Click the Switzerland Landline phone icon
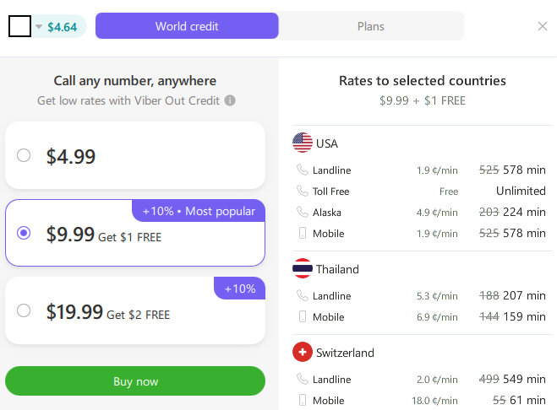This screenshot has width=557, height=410. coord(303,379)
